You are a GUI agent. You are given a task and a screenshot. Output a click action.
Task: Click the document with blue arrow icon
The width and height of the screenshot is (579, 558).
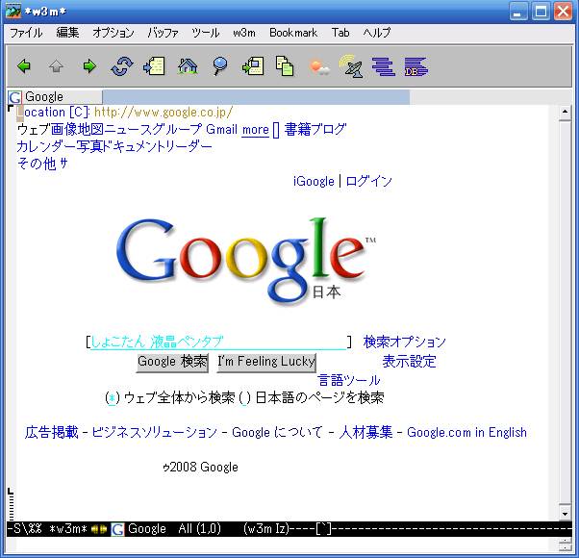coord(154,66)
